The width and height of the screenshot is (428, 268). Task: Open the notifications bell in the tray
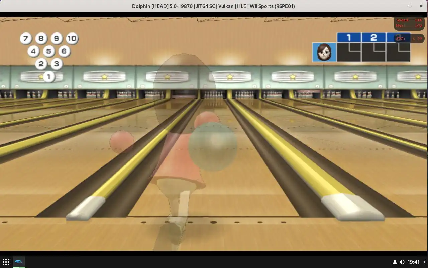[x=395, y=262]
